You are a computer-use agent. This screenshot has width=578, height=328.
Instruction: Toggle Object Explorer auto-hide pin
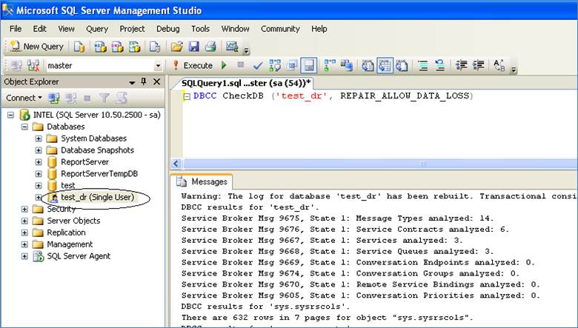tap(144, 81)
